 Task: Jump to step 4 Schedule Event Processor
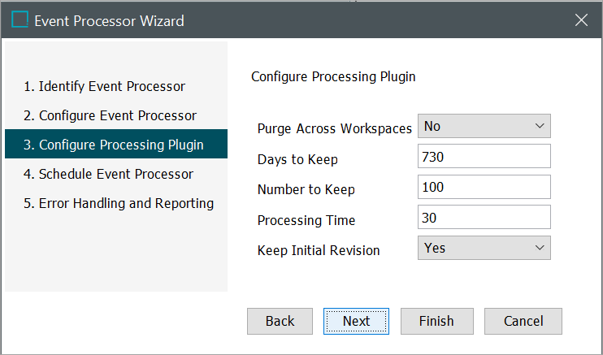pos(108,174)
